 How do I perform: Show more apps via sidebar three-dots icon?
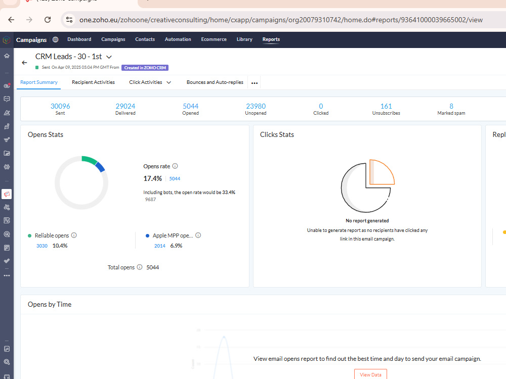(7, 275)
